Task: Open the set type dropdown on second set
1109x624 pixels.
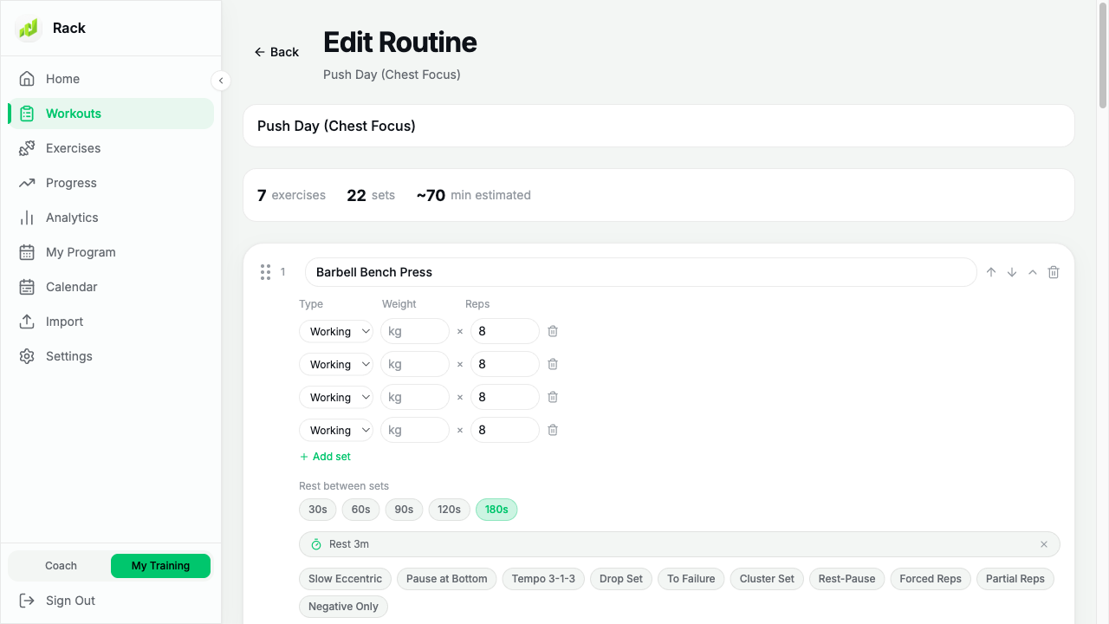Action: 336,364
